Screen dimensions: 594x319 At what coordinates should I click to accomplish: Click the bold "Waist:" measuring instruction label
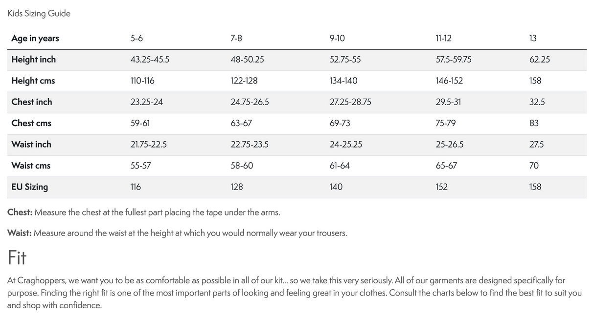click(x=19, y=234)
